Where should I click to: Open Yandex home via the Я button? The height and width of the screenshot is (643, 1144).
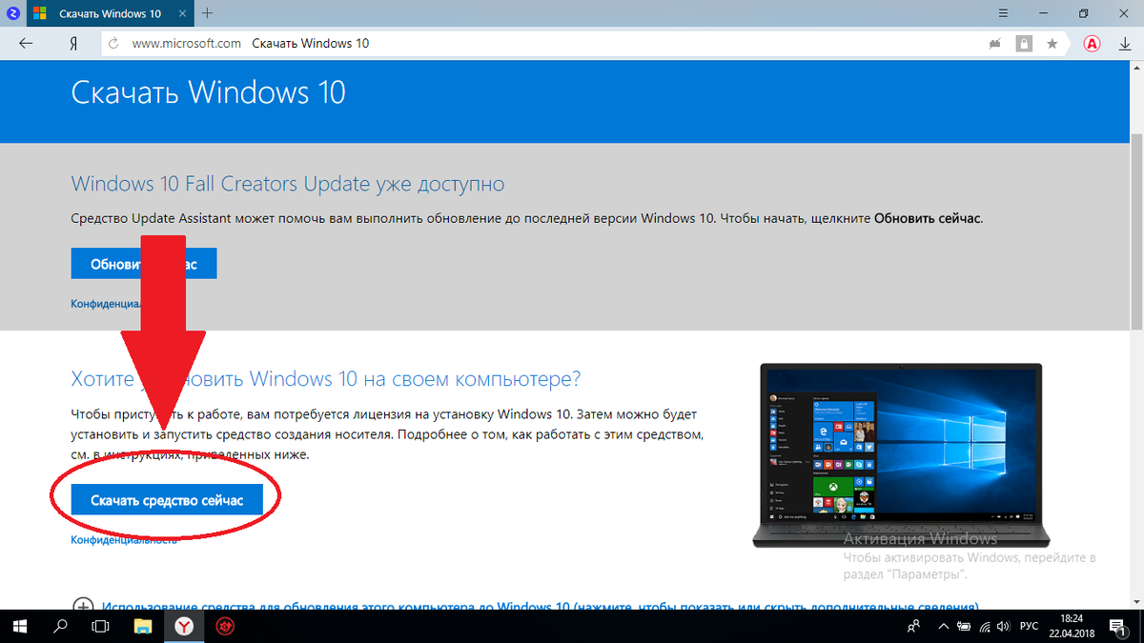tap(73, 44)
